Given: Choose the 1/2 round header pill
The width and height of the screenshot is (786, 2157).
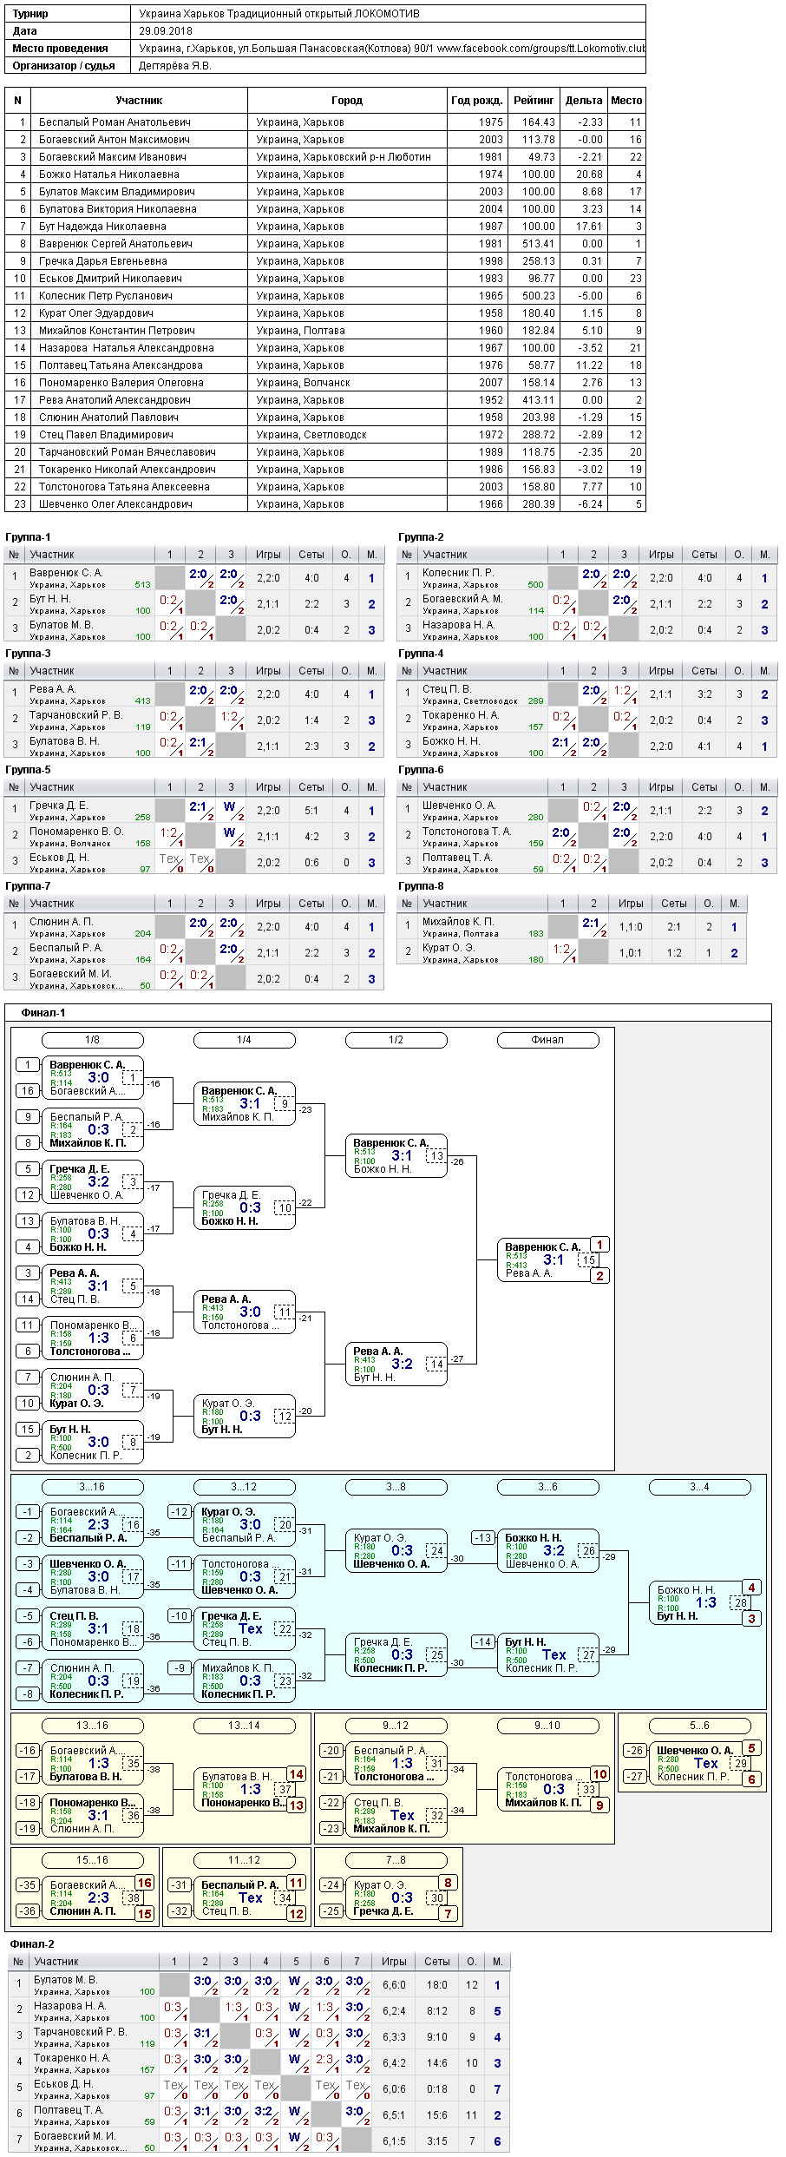Looking at the screenshot, I should click(x=396, y=1040).
